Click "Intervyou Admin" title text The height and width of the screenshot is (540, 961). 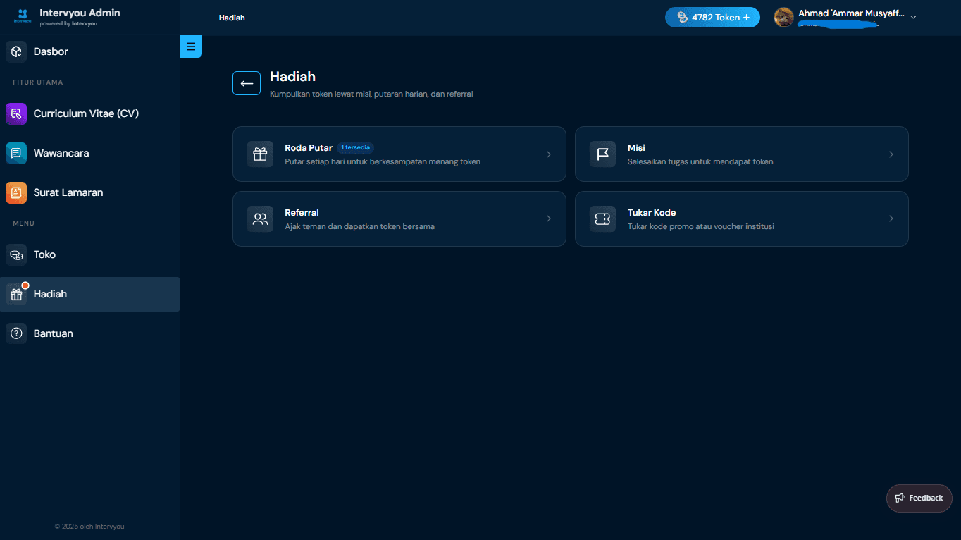[80, 13]
